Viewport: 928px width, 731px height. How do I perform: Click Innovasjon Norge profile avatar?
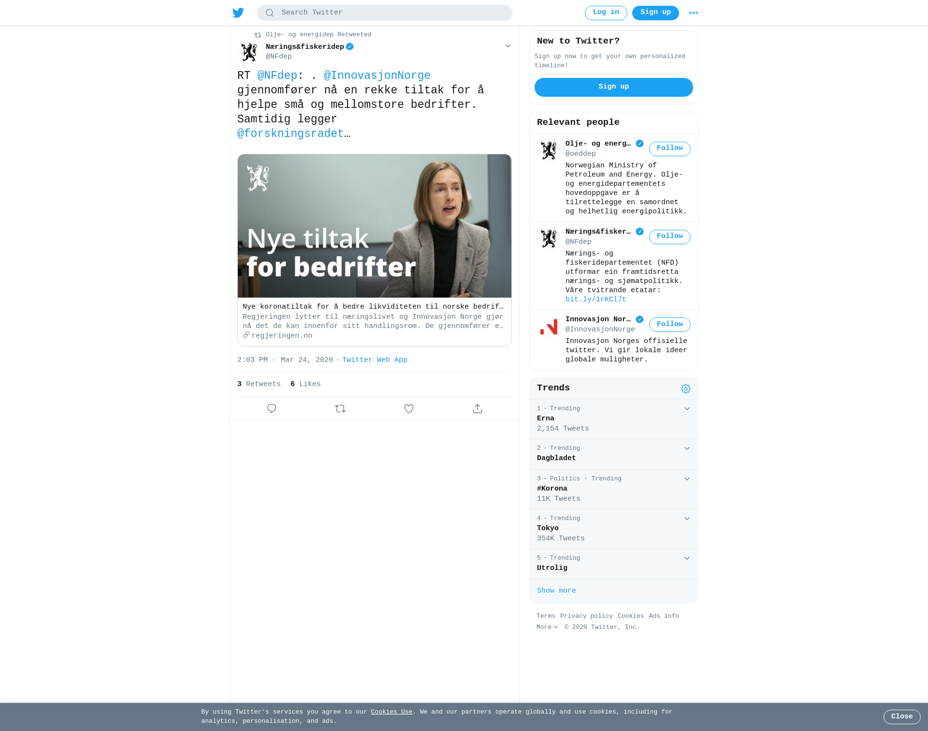click(549, 328)
